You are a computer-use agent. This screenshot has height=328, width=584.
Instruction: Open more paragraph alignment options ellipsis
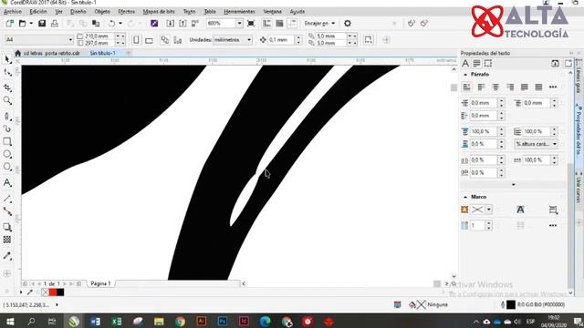553,87
